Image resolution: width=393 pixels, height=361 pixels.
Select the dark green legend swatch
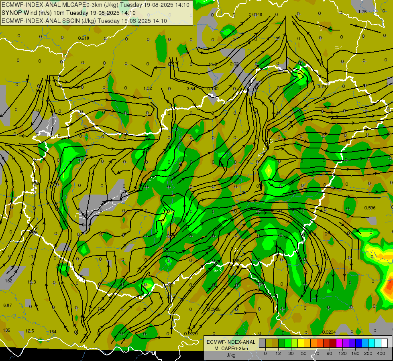281,343
